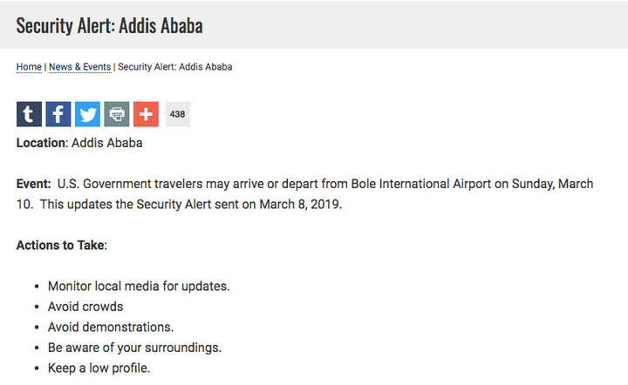Click the 'Keep a low profile' bullet
The width and height of the screenshot is (628, 385).
click(x=99, y=368)
